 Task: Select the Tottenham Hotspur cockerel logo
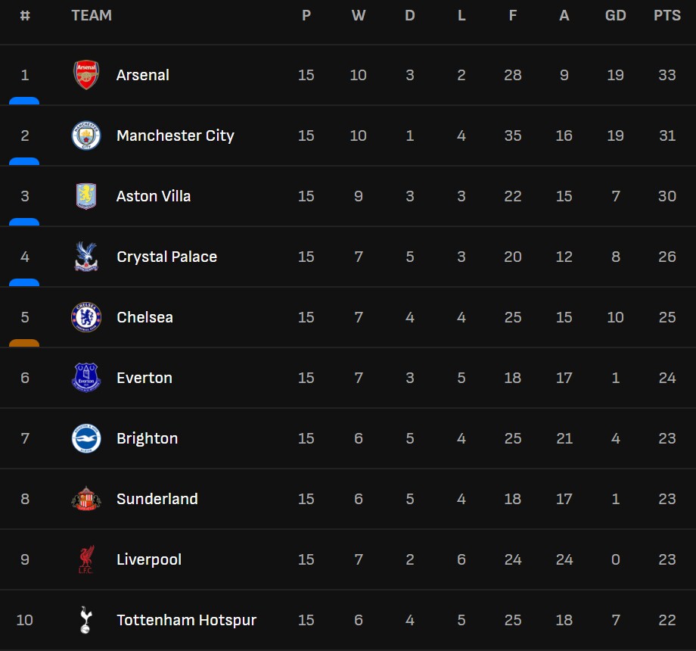(85, 620)
